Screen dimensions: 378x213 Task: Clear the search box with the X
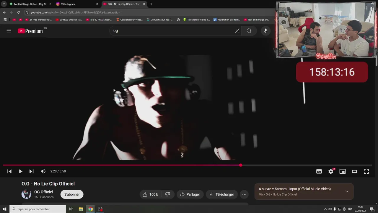coord(237,31)
